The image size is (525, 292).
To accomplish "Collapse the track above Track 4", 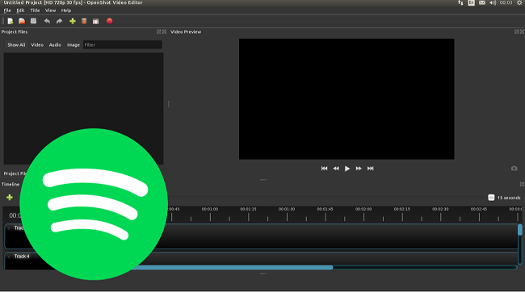I will coord(9,227).
